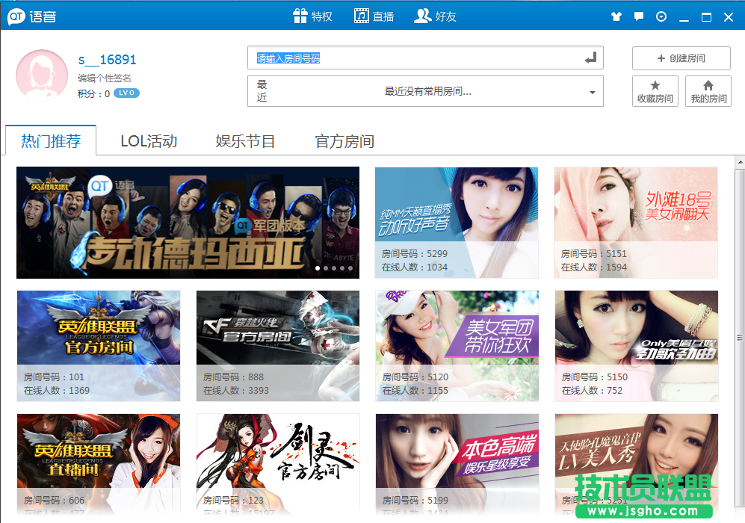
Task: Open 剑灵官方房间 room 123 card
Action: tap(277, 465)
